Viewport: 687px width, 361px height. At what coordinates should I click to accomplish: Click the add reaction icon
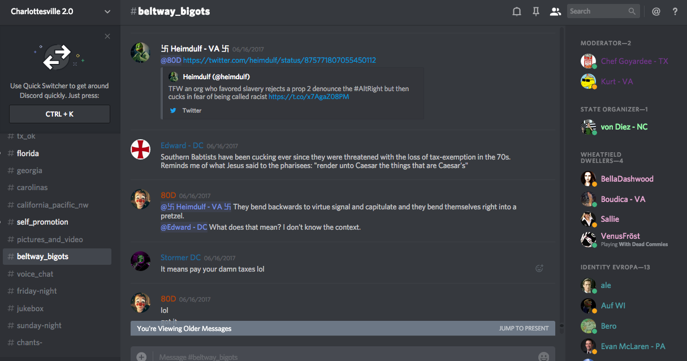(x=539, y=268)
